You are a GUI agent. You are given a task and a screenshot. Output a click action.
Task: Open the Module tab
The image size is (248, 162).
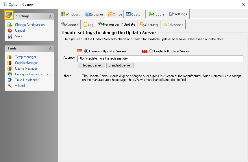[x=156, y=14]
